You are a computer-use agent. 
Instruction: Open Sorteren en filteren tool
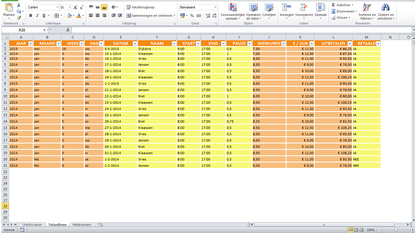pyautogui.click(x=367, y=7)
